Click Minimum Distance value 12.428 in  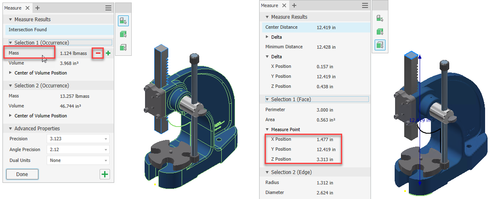point(326,47)
